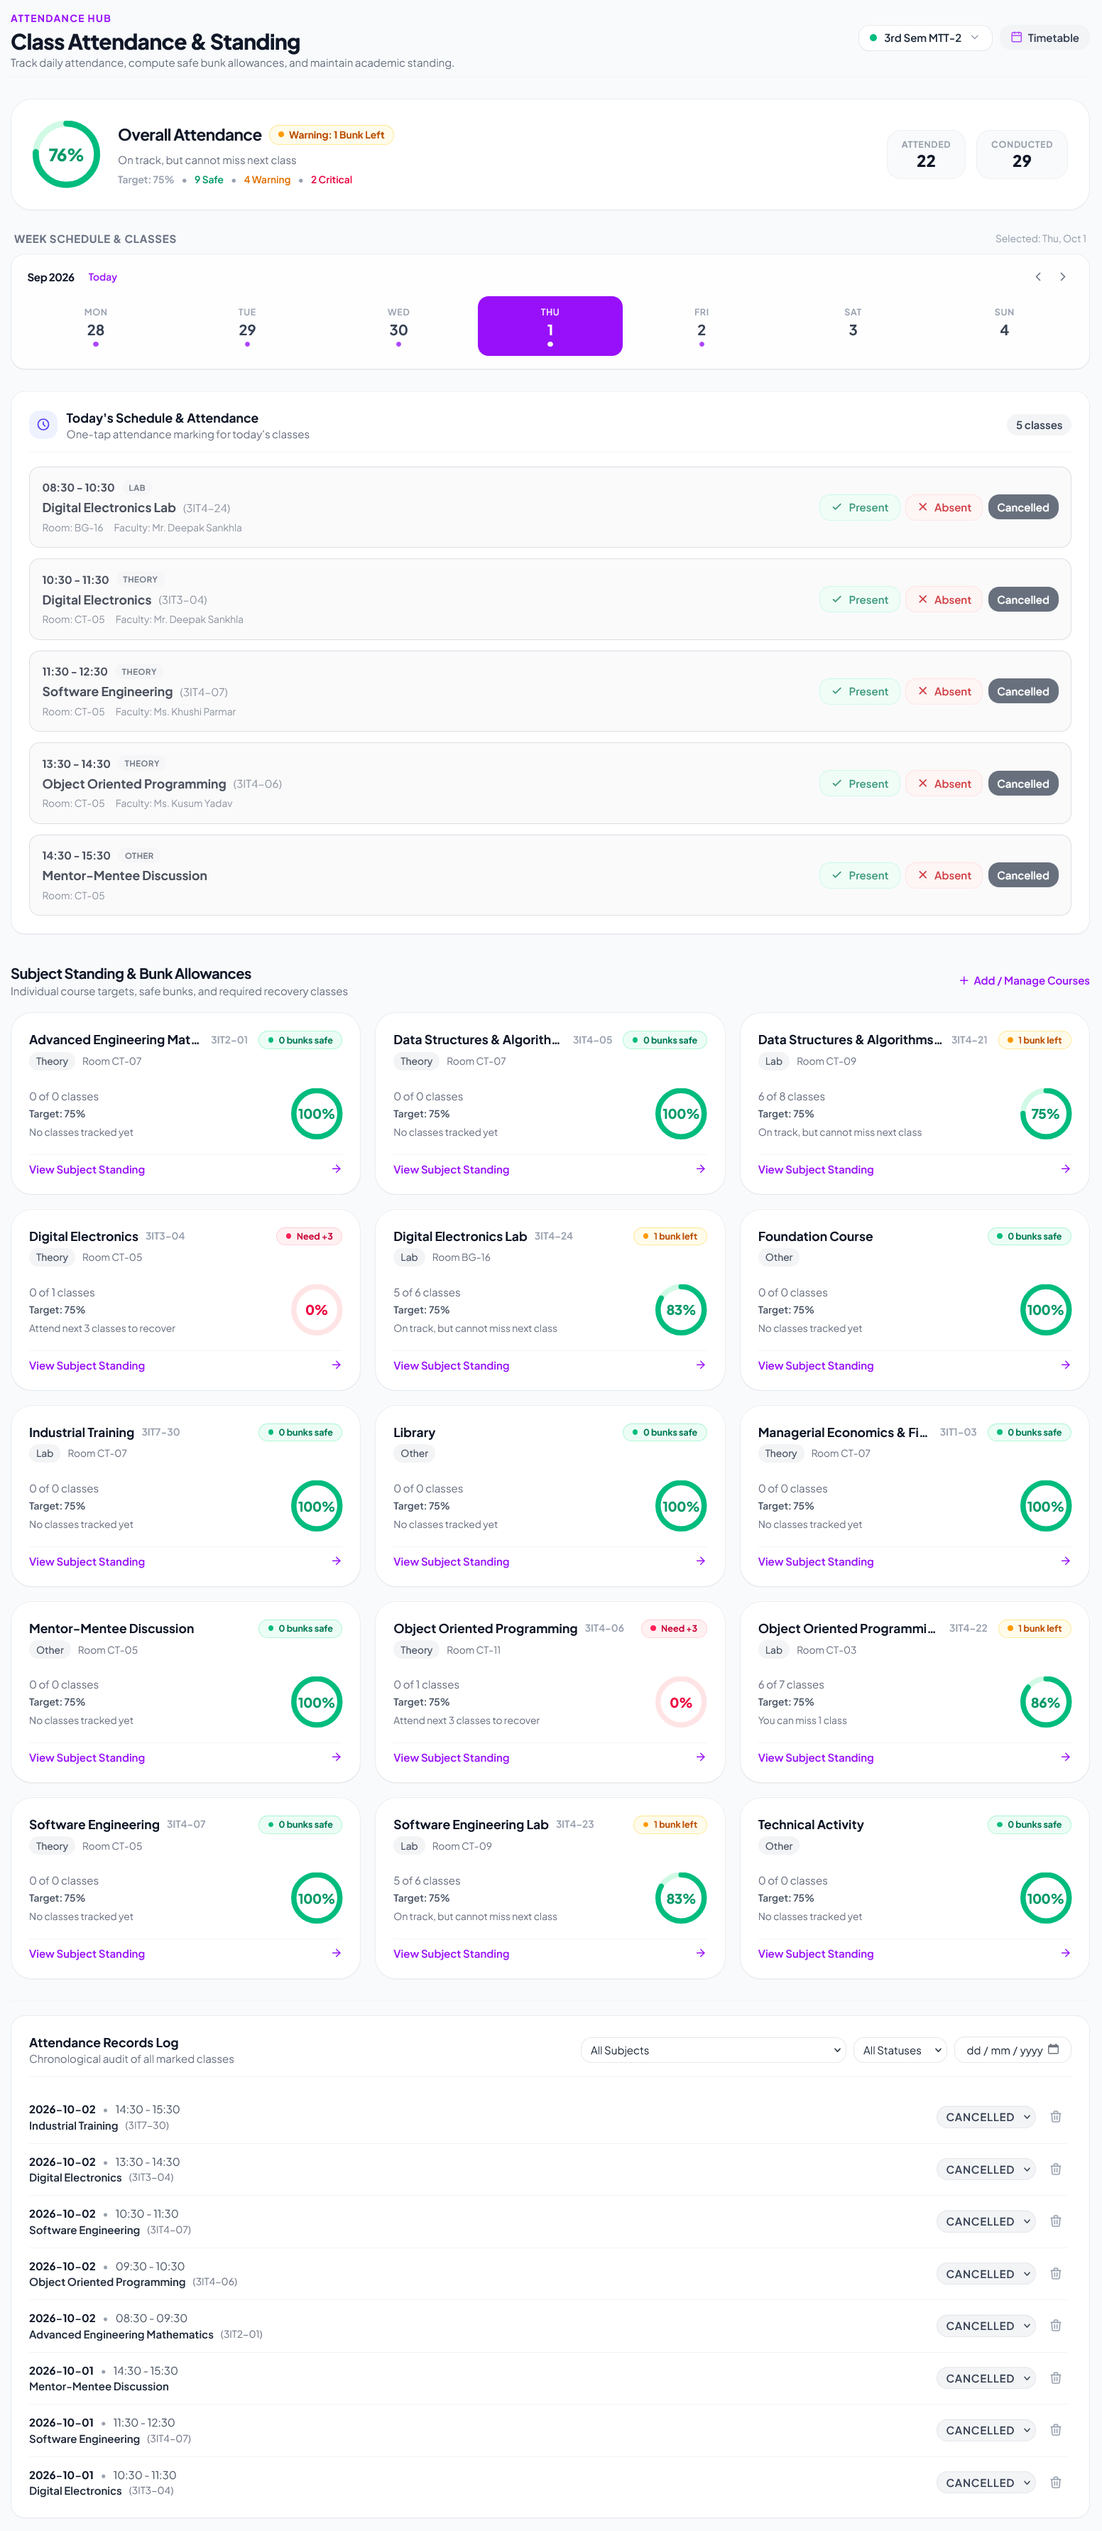
Task: Change status of Advanced Engineering Mathematics record
Action: point(986,2326)
